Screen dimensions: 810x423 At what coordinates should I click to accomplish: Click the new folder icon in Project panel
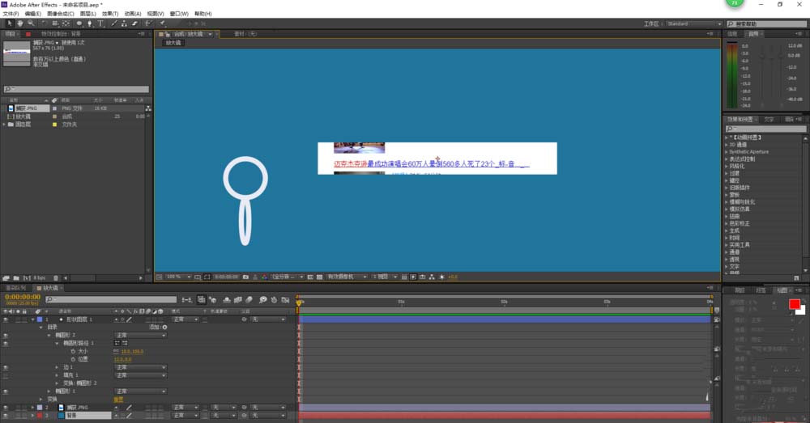[16, 278]
